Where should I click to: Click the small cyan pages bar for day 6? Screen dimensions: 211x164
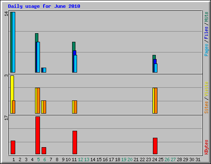[45, 70]
